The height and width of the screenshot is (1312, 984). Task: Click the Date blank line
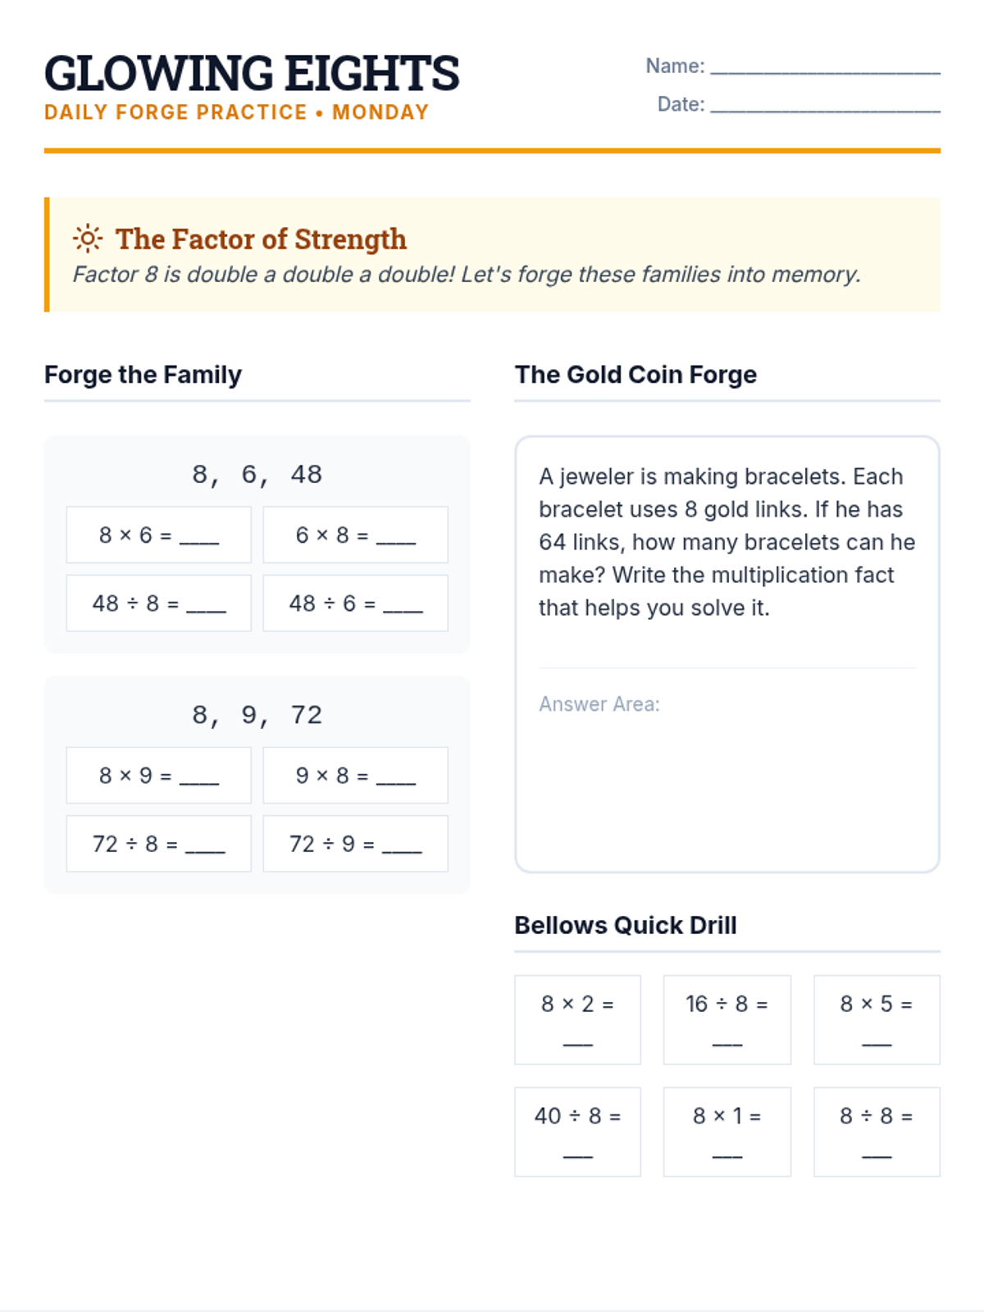(x=824, y=105)
